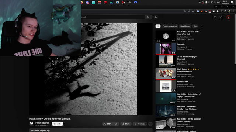Click the blue arc app icon in taskbar
This screenshot has width=236, height=132.
coord(135,3)
